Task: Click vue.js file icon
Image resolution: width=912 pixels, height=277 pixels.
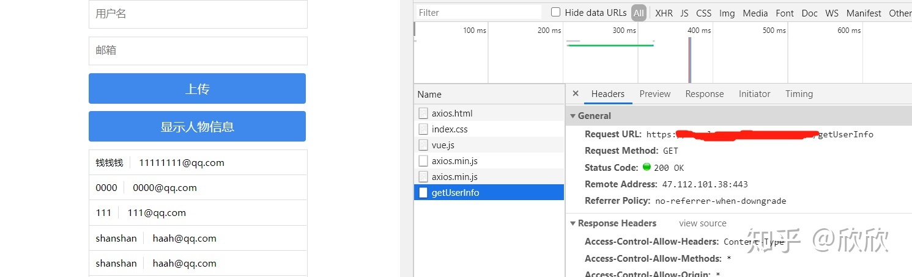Action: pos(423,145)
